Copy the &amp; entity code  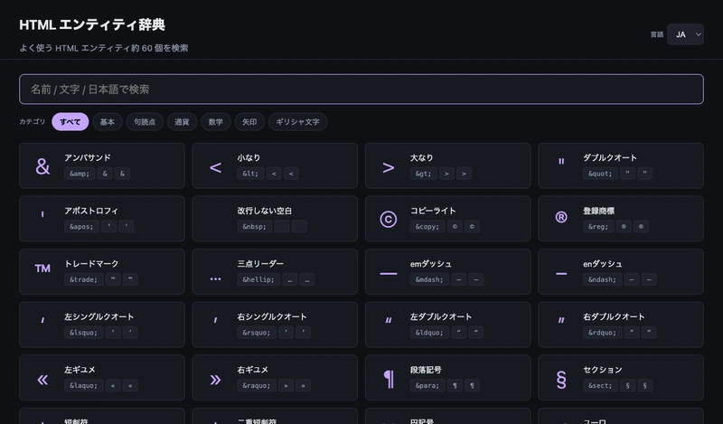(80, 174)
